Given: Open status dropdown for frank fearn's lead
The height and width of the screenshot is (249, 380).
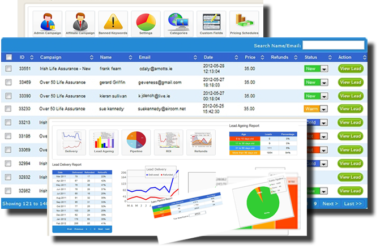Looking at the screenshot, I should (x=325, y=68).
